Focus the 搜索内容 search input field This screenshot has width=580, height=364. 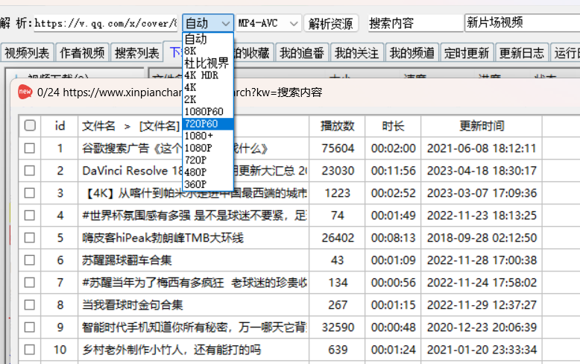[x=414, y=23]
